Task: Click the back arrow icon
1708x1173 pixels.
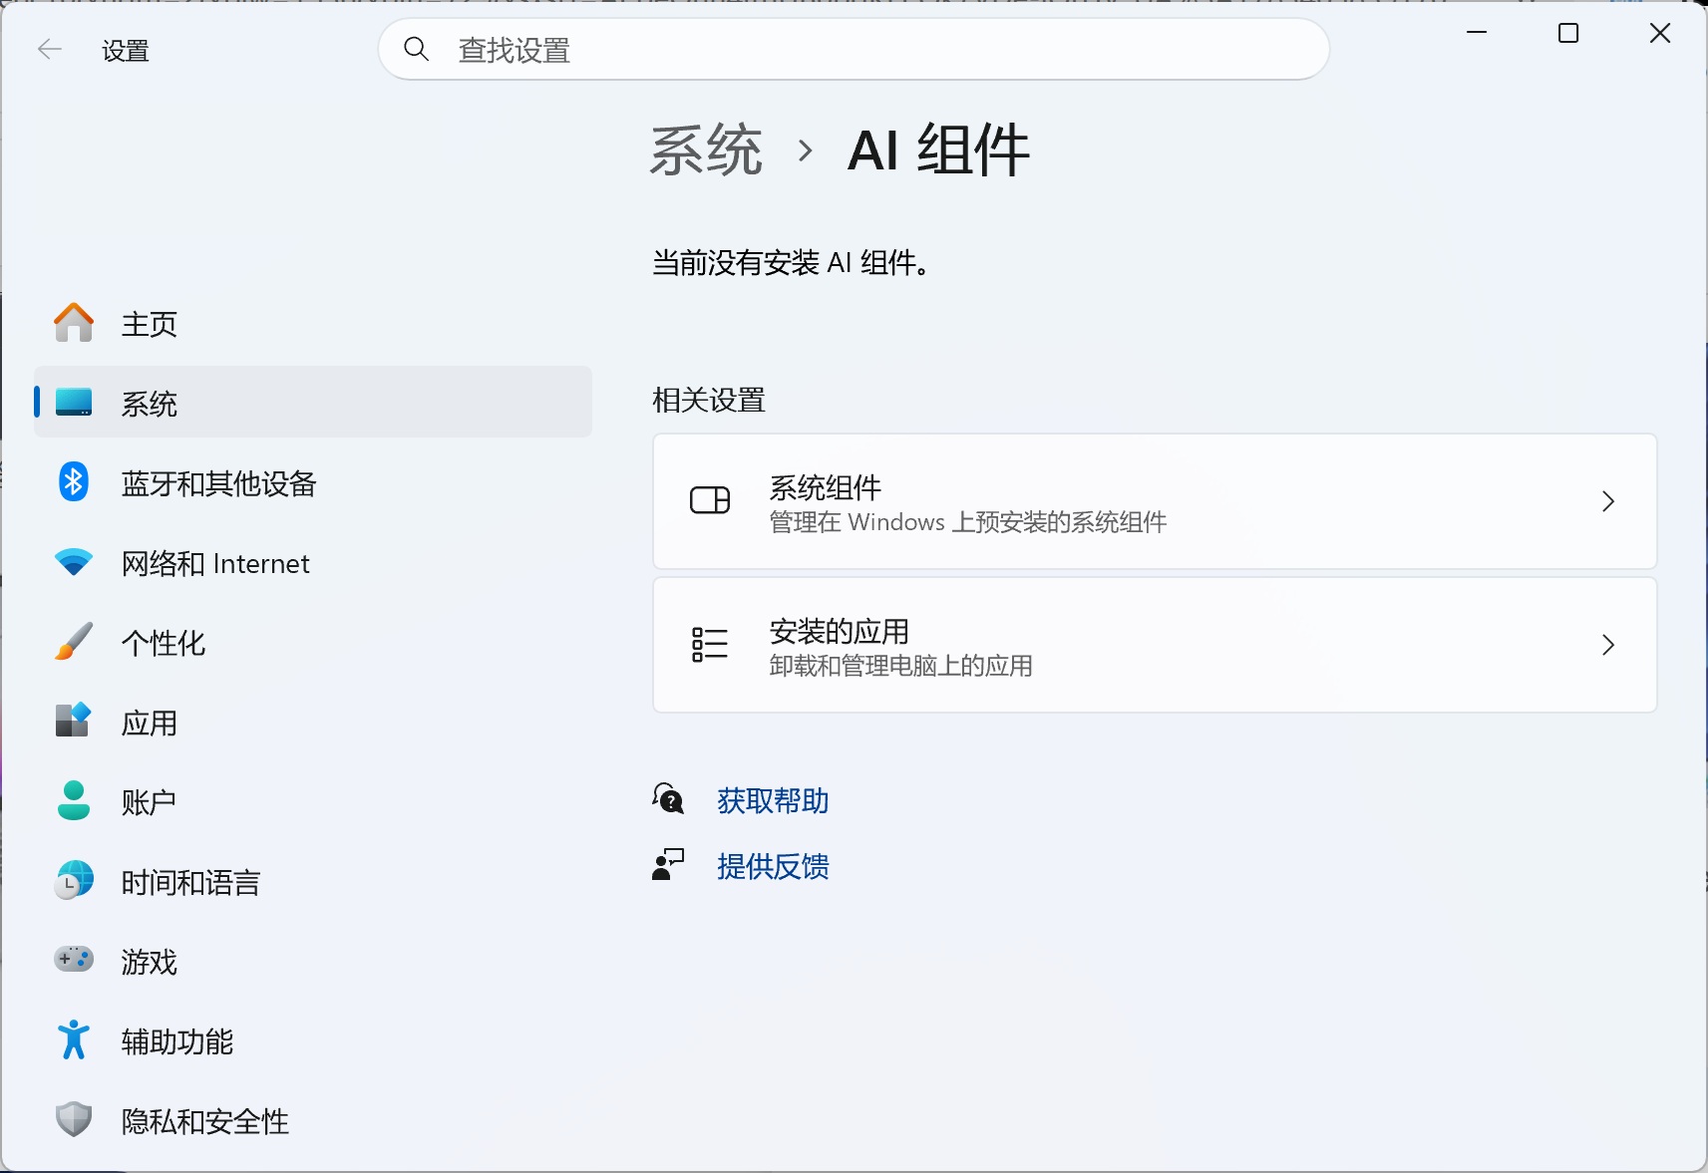Action: point(49,50)
